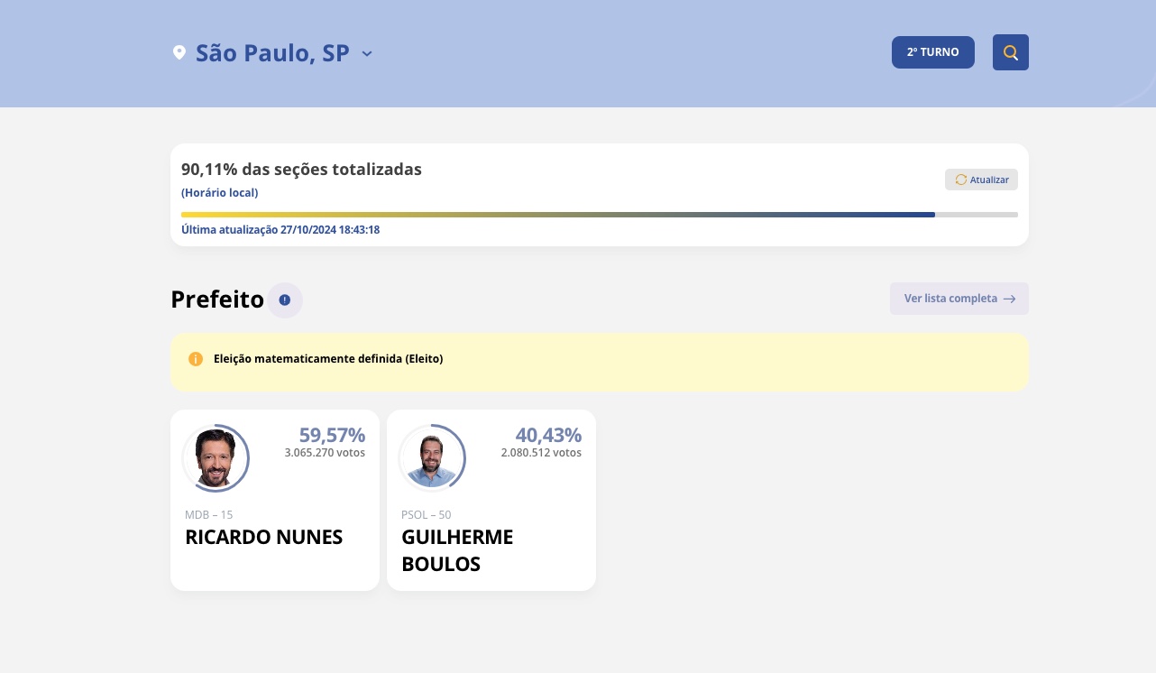Open the São Paulo, SP location selector
This screenshot has width=1156, height=673.
coord(272,53)
